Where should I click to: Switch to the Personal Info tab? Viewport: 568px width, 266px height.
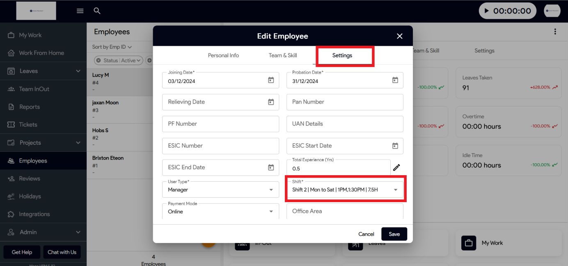pyautogui.click(x=223, y=55)
